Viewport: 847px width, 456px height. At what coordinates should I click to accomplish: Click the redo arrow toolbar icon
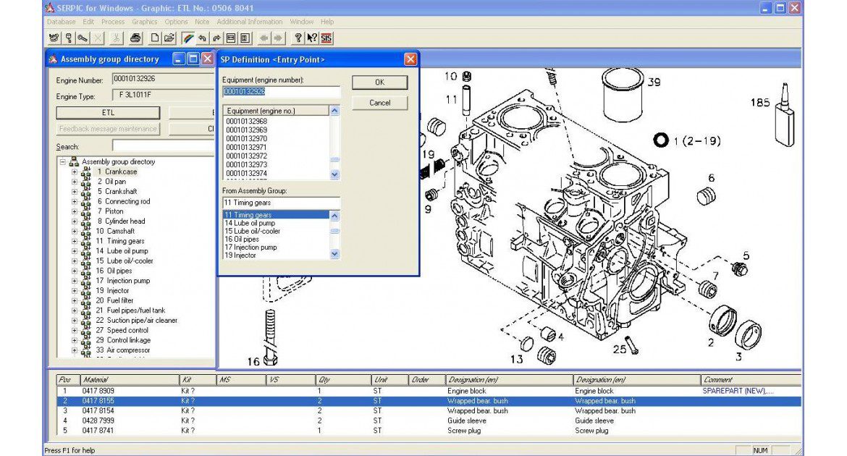[216, 38]
